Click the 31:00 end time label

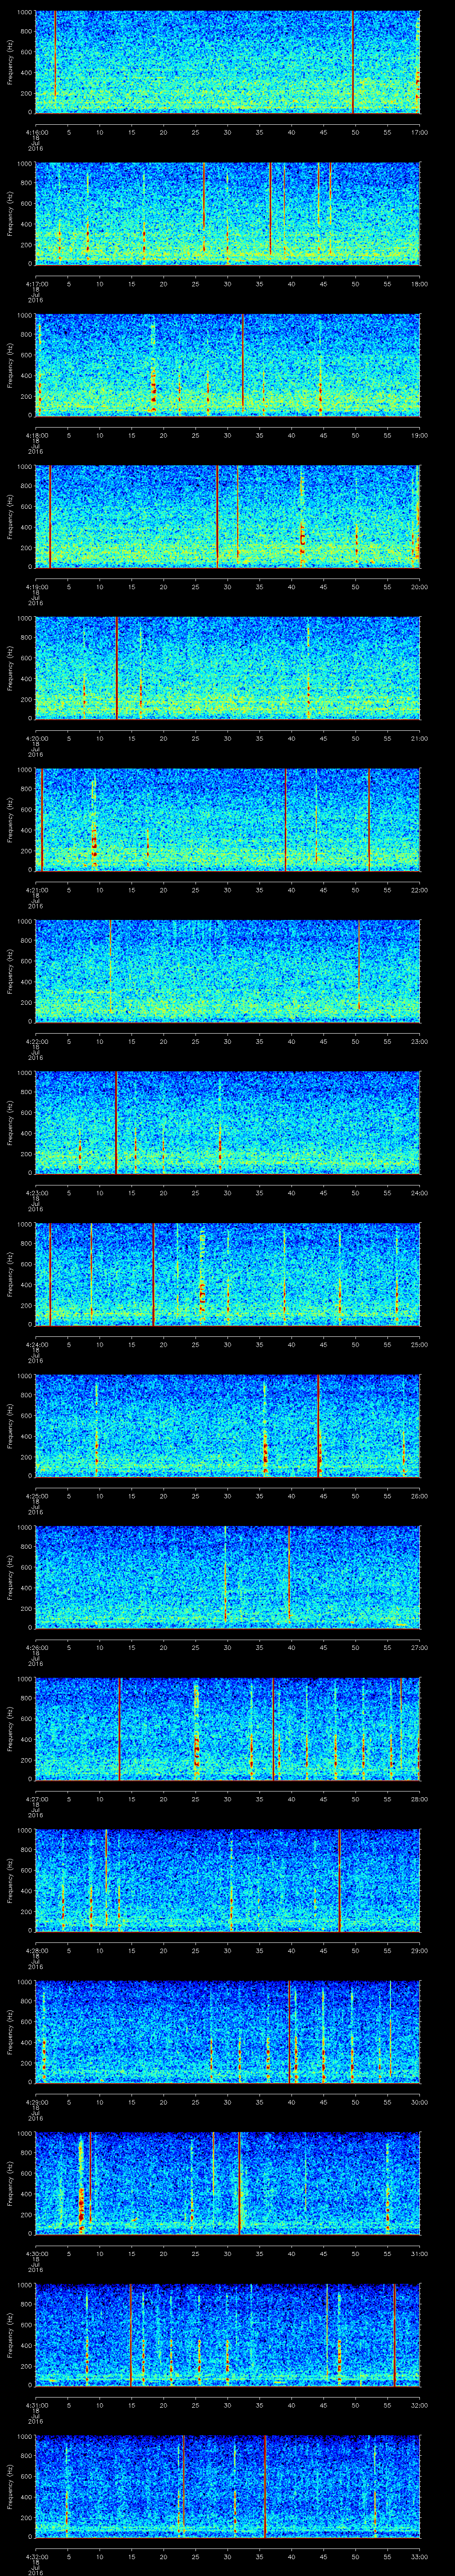pyautogui.click(x=419, y=2253)
